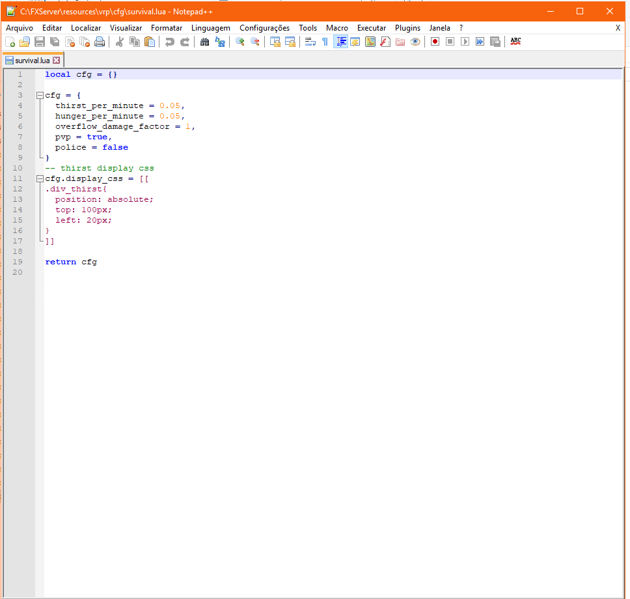Collapse the display_css fold on line 11
The width and height of the screenshot is (630, 599).
pyautogui.click(x=40, y=178)
